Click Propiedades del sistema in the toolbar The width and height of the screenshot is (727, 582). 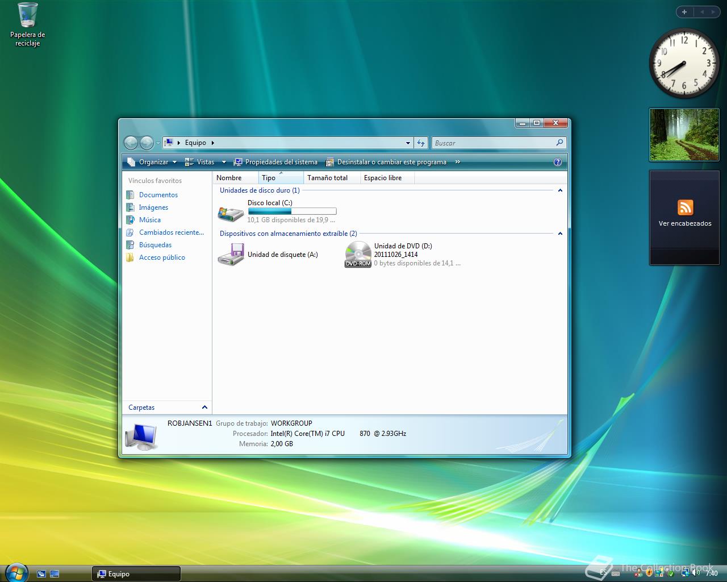click(275, 162)
